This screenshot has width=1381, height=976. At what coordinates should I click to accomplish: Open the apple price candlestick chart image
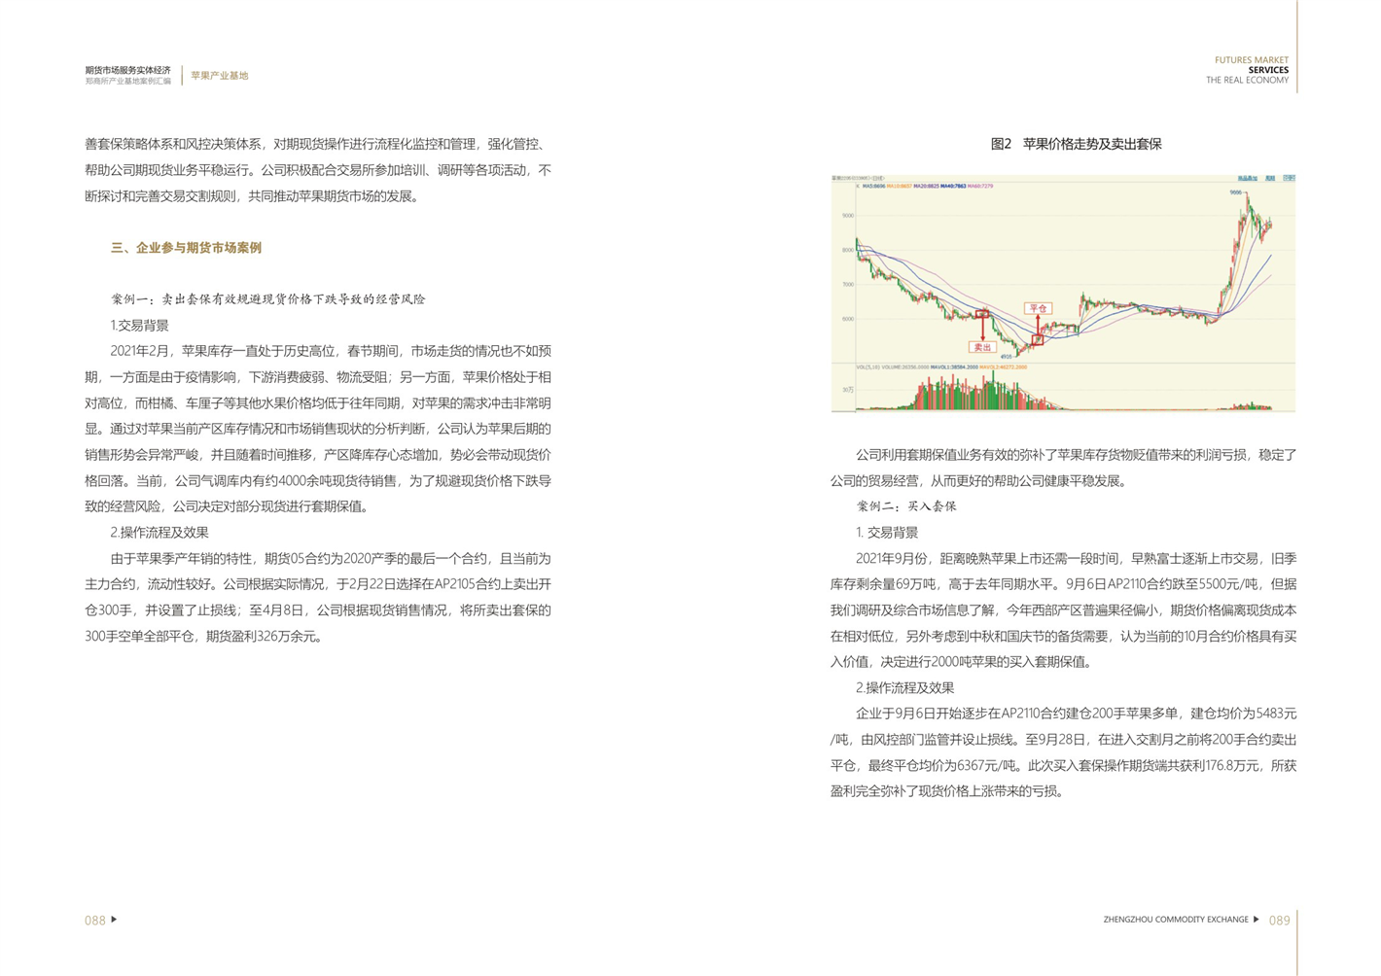pyautogui.click(x=1063, y=294)
